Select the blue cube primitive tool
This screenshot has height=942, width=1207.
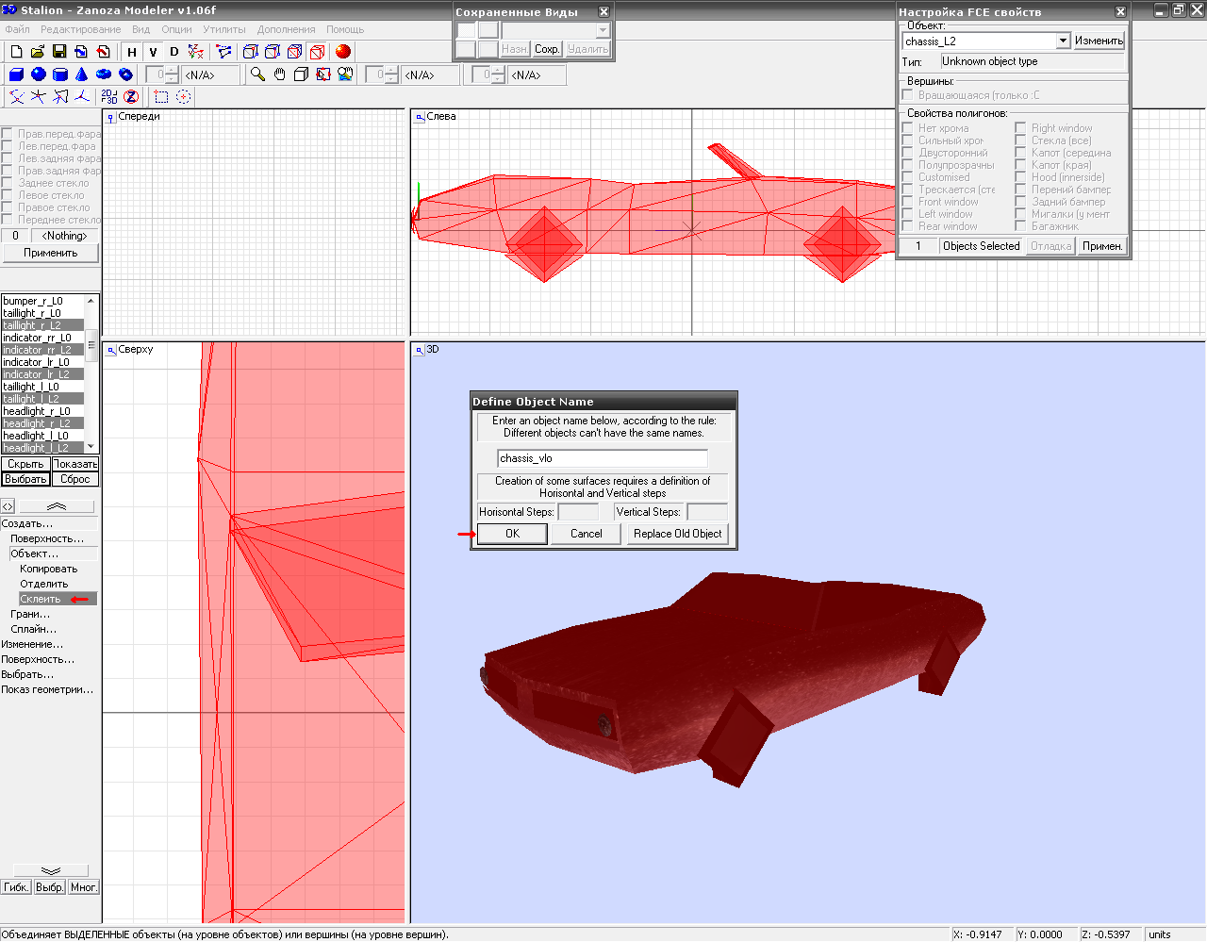[x=16, y=74]
